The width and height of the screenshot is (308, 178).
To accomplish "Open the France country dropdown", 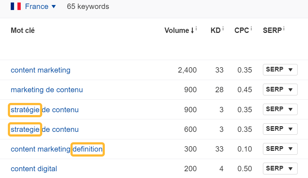I will click(x=40, y=6).
